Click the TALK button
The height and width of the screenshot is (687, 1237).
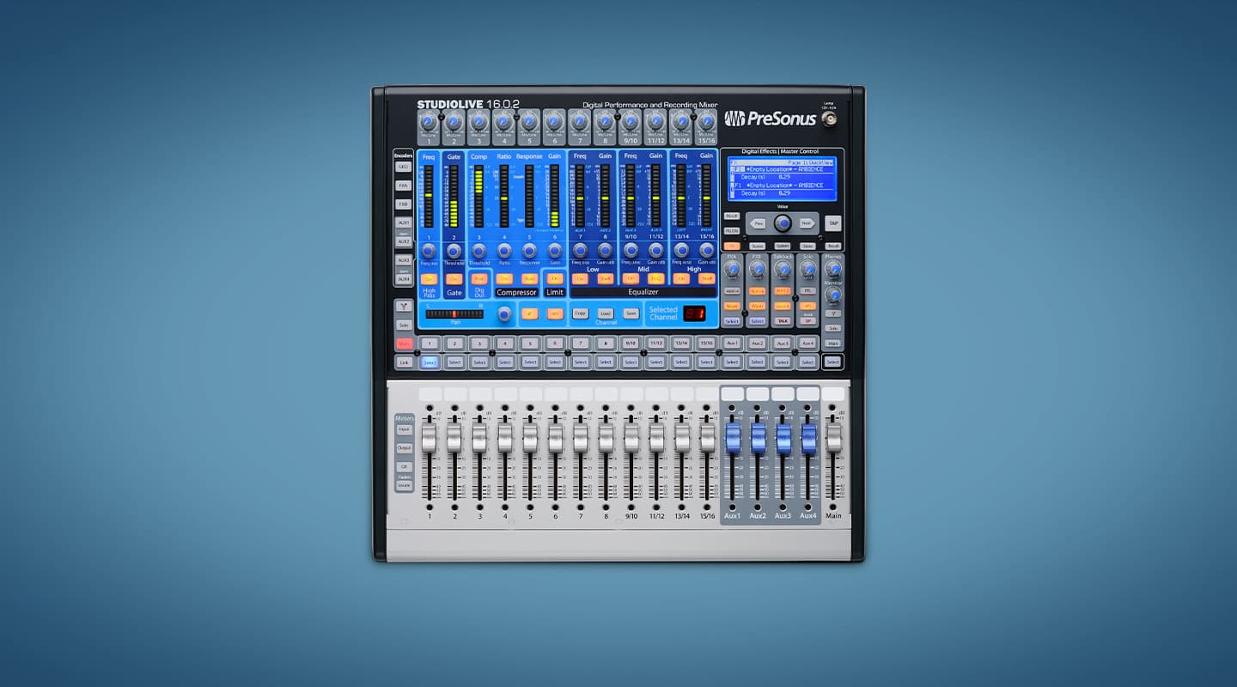click(783, 321)
